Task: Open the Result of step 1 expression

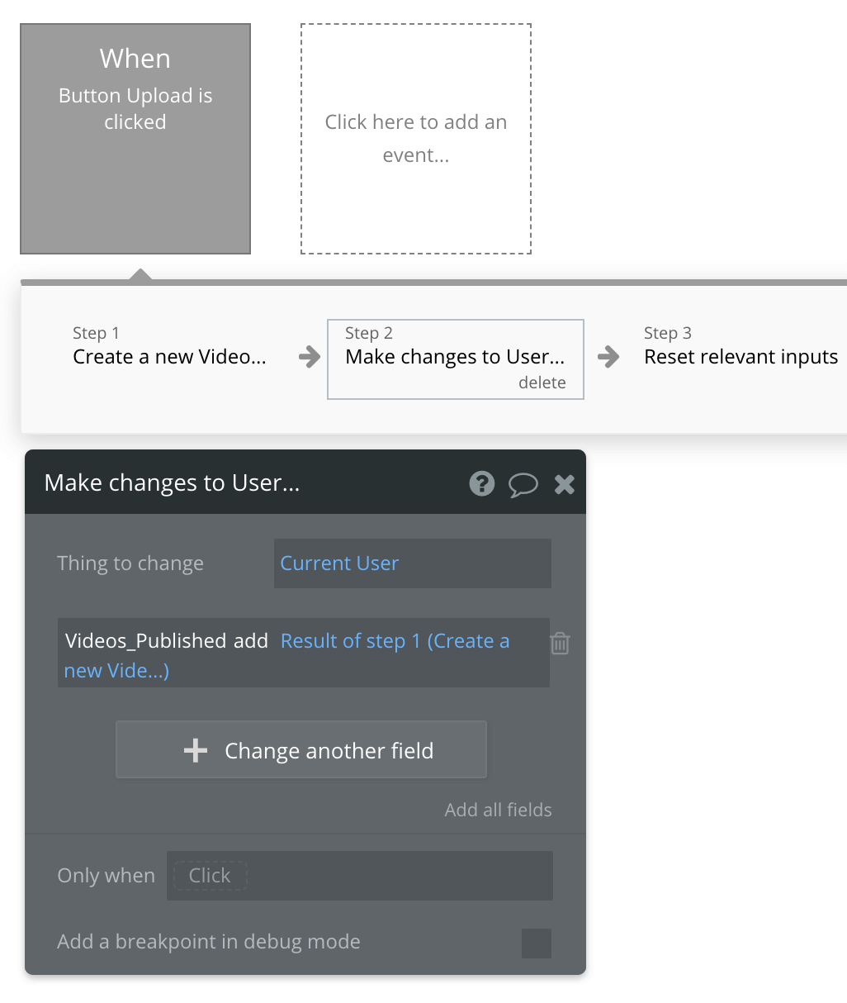Action: [x=395, y=640]
